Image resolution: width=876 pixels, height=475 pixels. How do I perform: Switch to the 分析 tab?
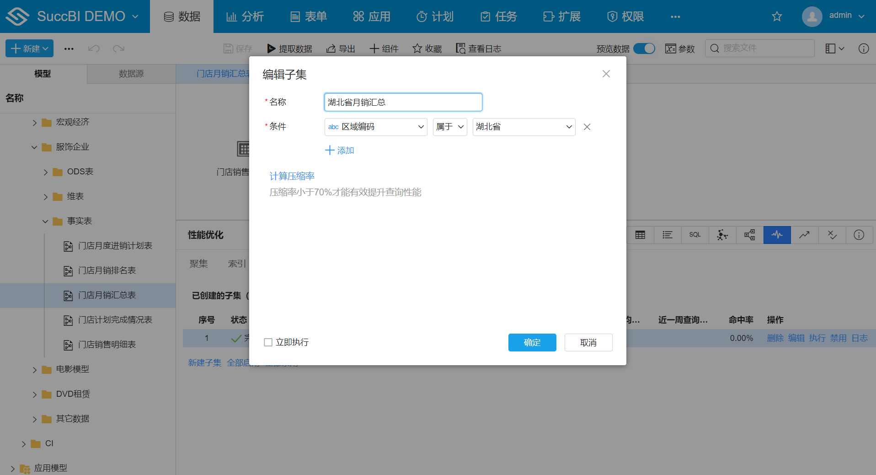(245, 16)
